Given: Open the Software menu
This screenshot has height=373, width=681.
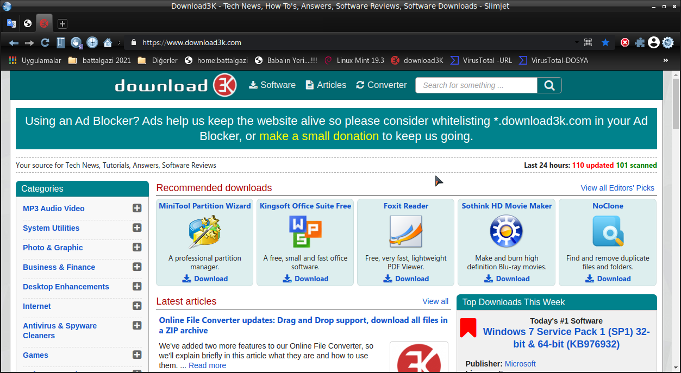Looking at the screenshot, I should click(x=272, y=85).
